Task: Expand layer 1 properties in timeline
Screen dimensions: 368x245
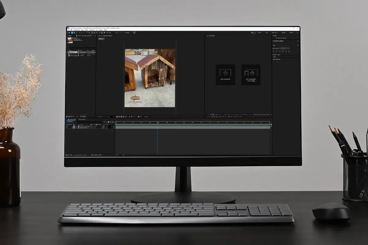Action: click(73, 126)
